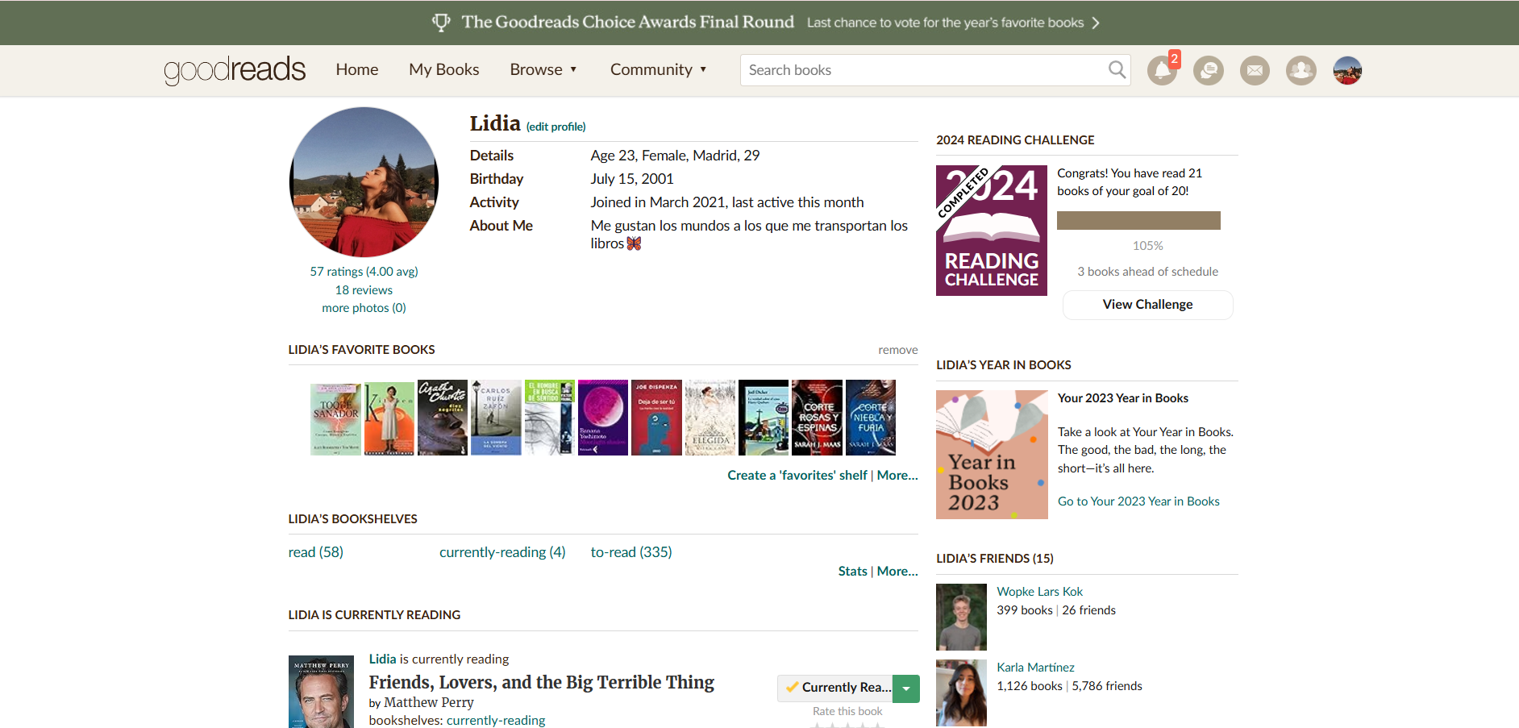The width and height of the screenshot is (1519, 728).
Task: Click the bookshelves Stats link
Action: click(x=852, y=572)
